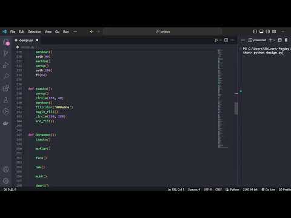This screenshot has width=291, height=218.
Task: Click the begin_fill() line
Action: pyautogui.click(x=47, y=112)
